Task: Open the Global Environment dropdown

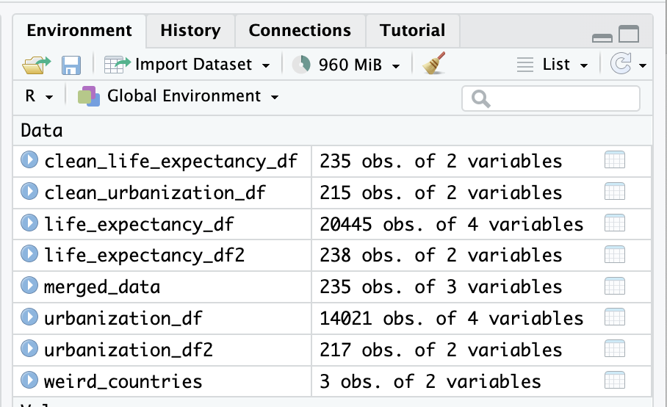Action: point(179,96)
